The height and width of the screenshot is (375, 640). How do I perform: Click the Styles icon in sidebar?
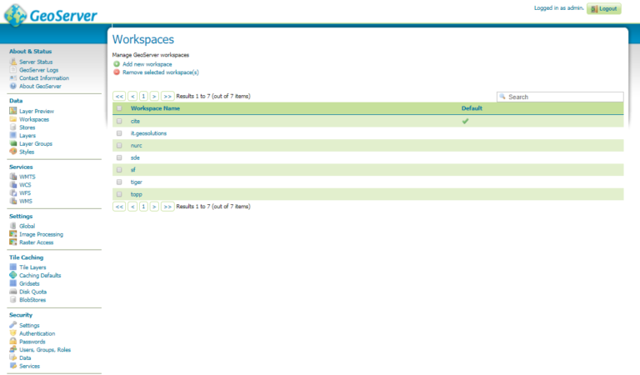(13, 152)
